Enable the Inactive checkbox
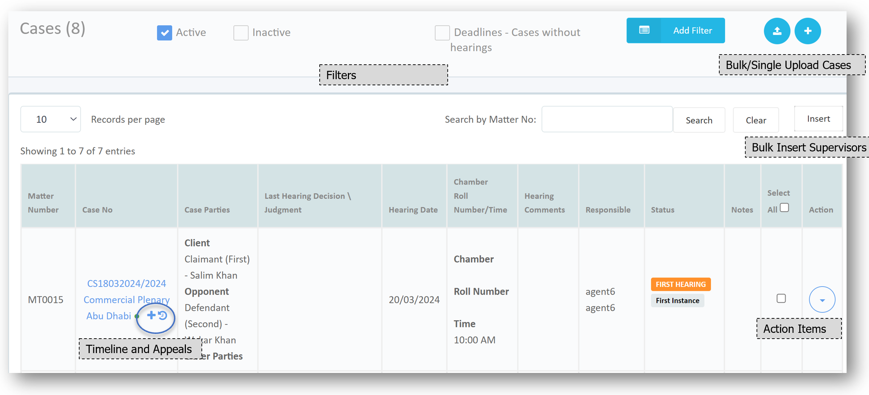Viewport: 869px width, 395px height. (241, 33)
